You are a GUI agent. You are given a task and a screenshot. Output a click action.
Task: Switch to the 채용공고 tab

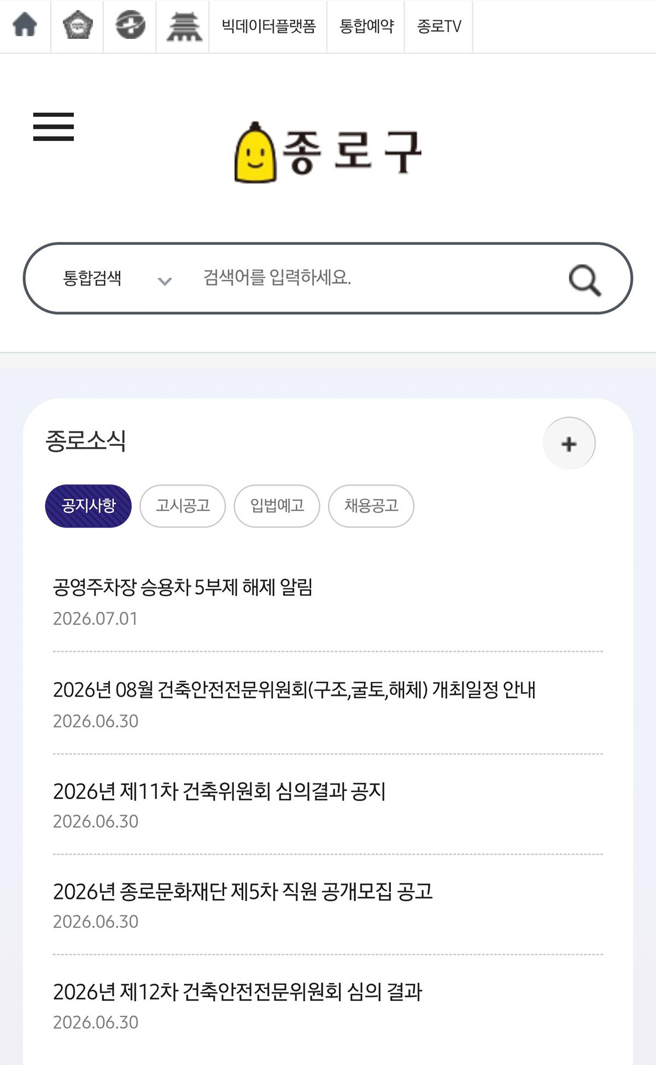tap(371, 506)
